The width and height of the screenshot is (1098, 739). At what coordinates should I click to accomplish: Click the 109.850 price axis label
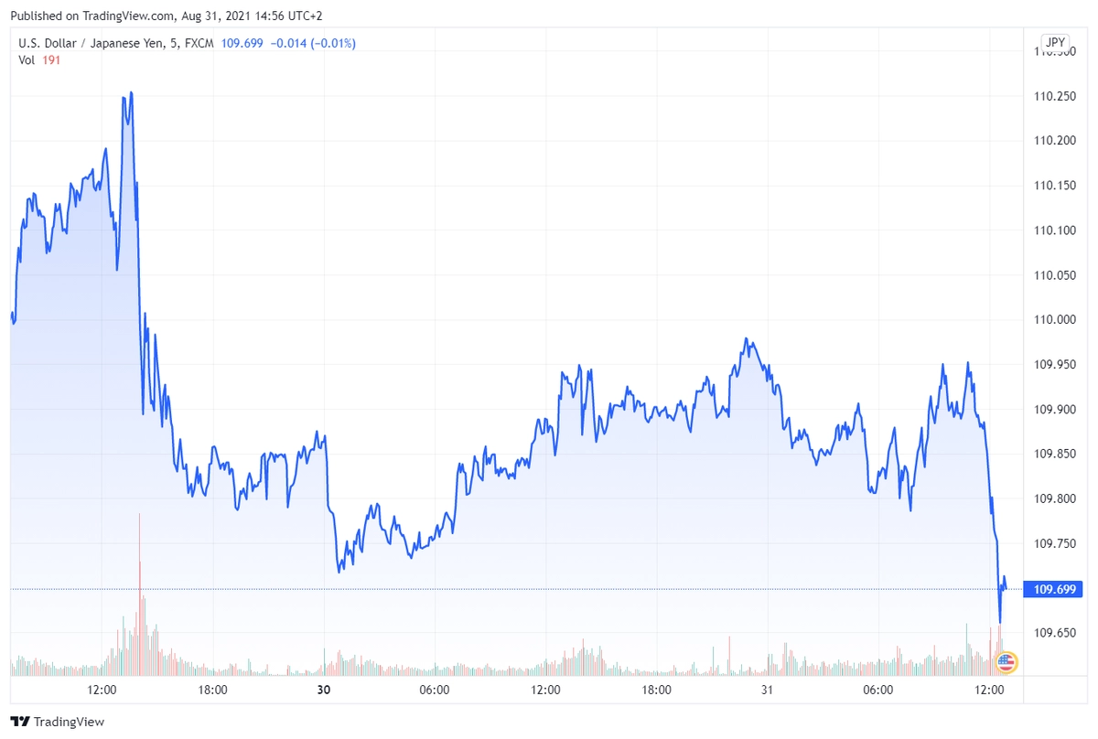coord(1055,455)
